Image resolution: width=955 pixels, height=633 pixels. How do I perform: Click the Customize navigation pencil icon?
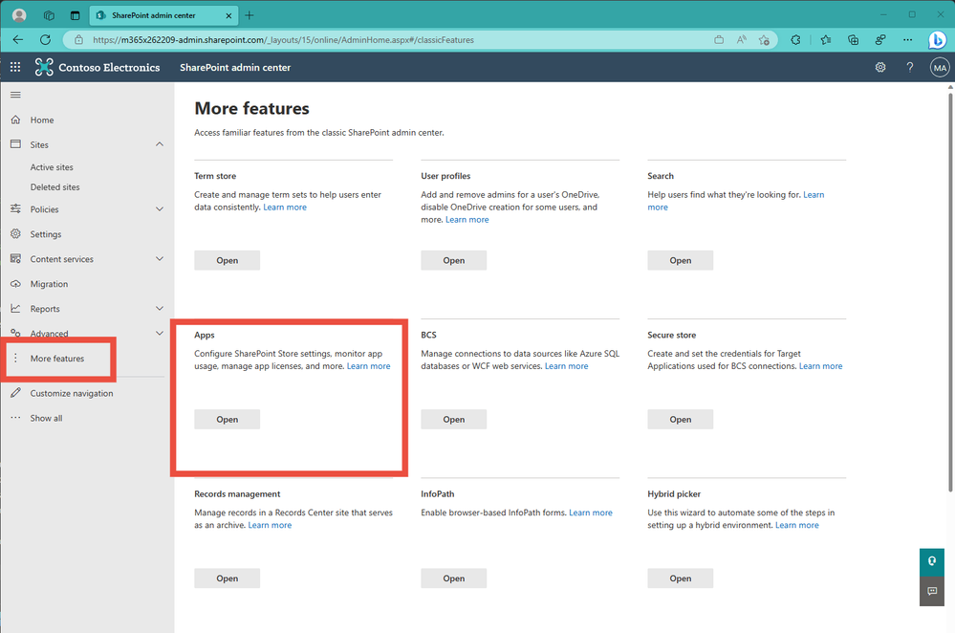16,393
